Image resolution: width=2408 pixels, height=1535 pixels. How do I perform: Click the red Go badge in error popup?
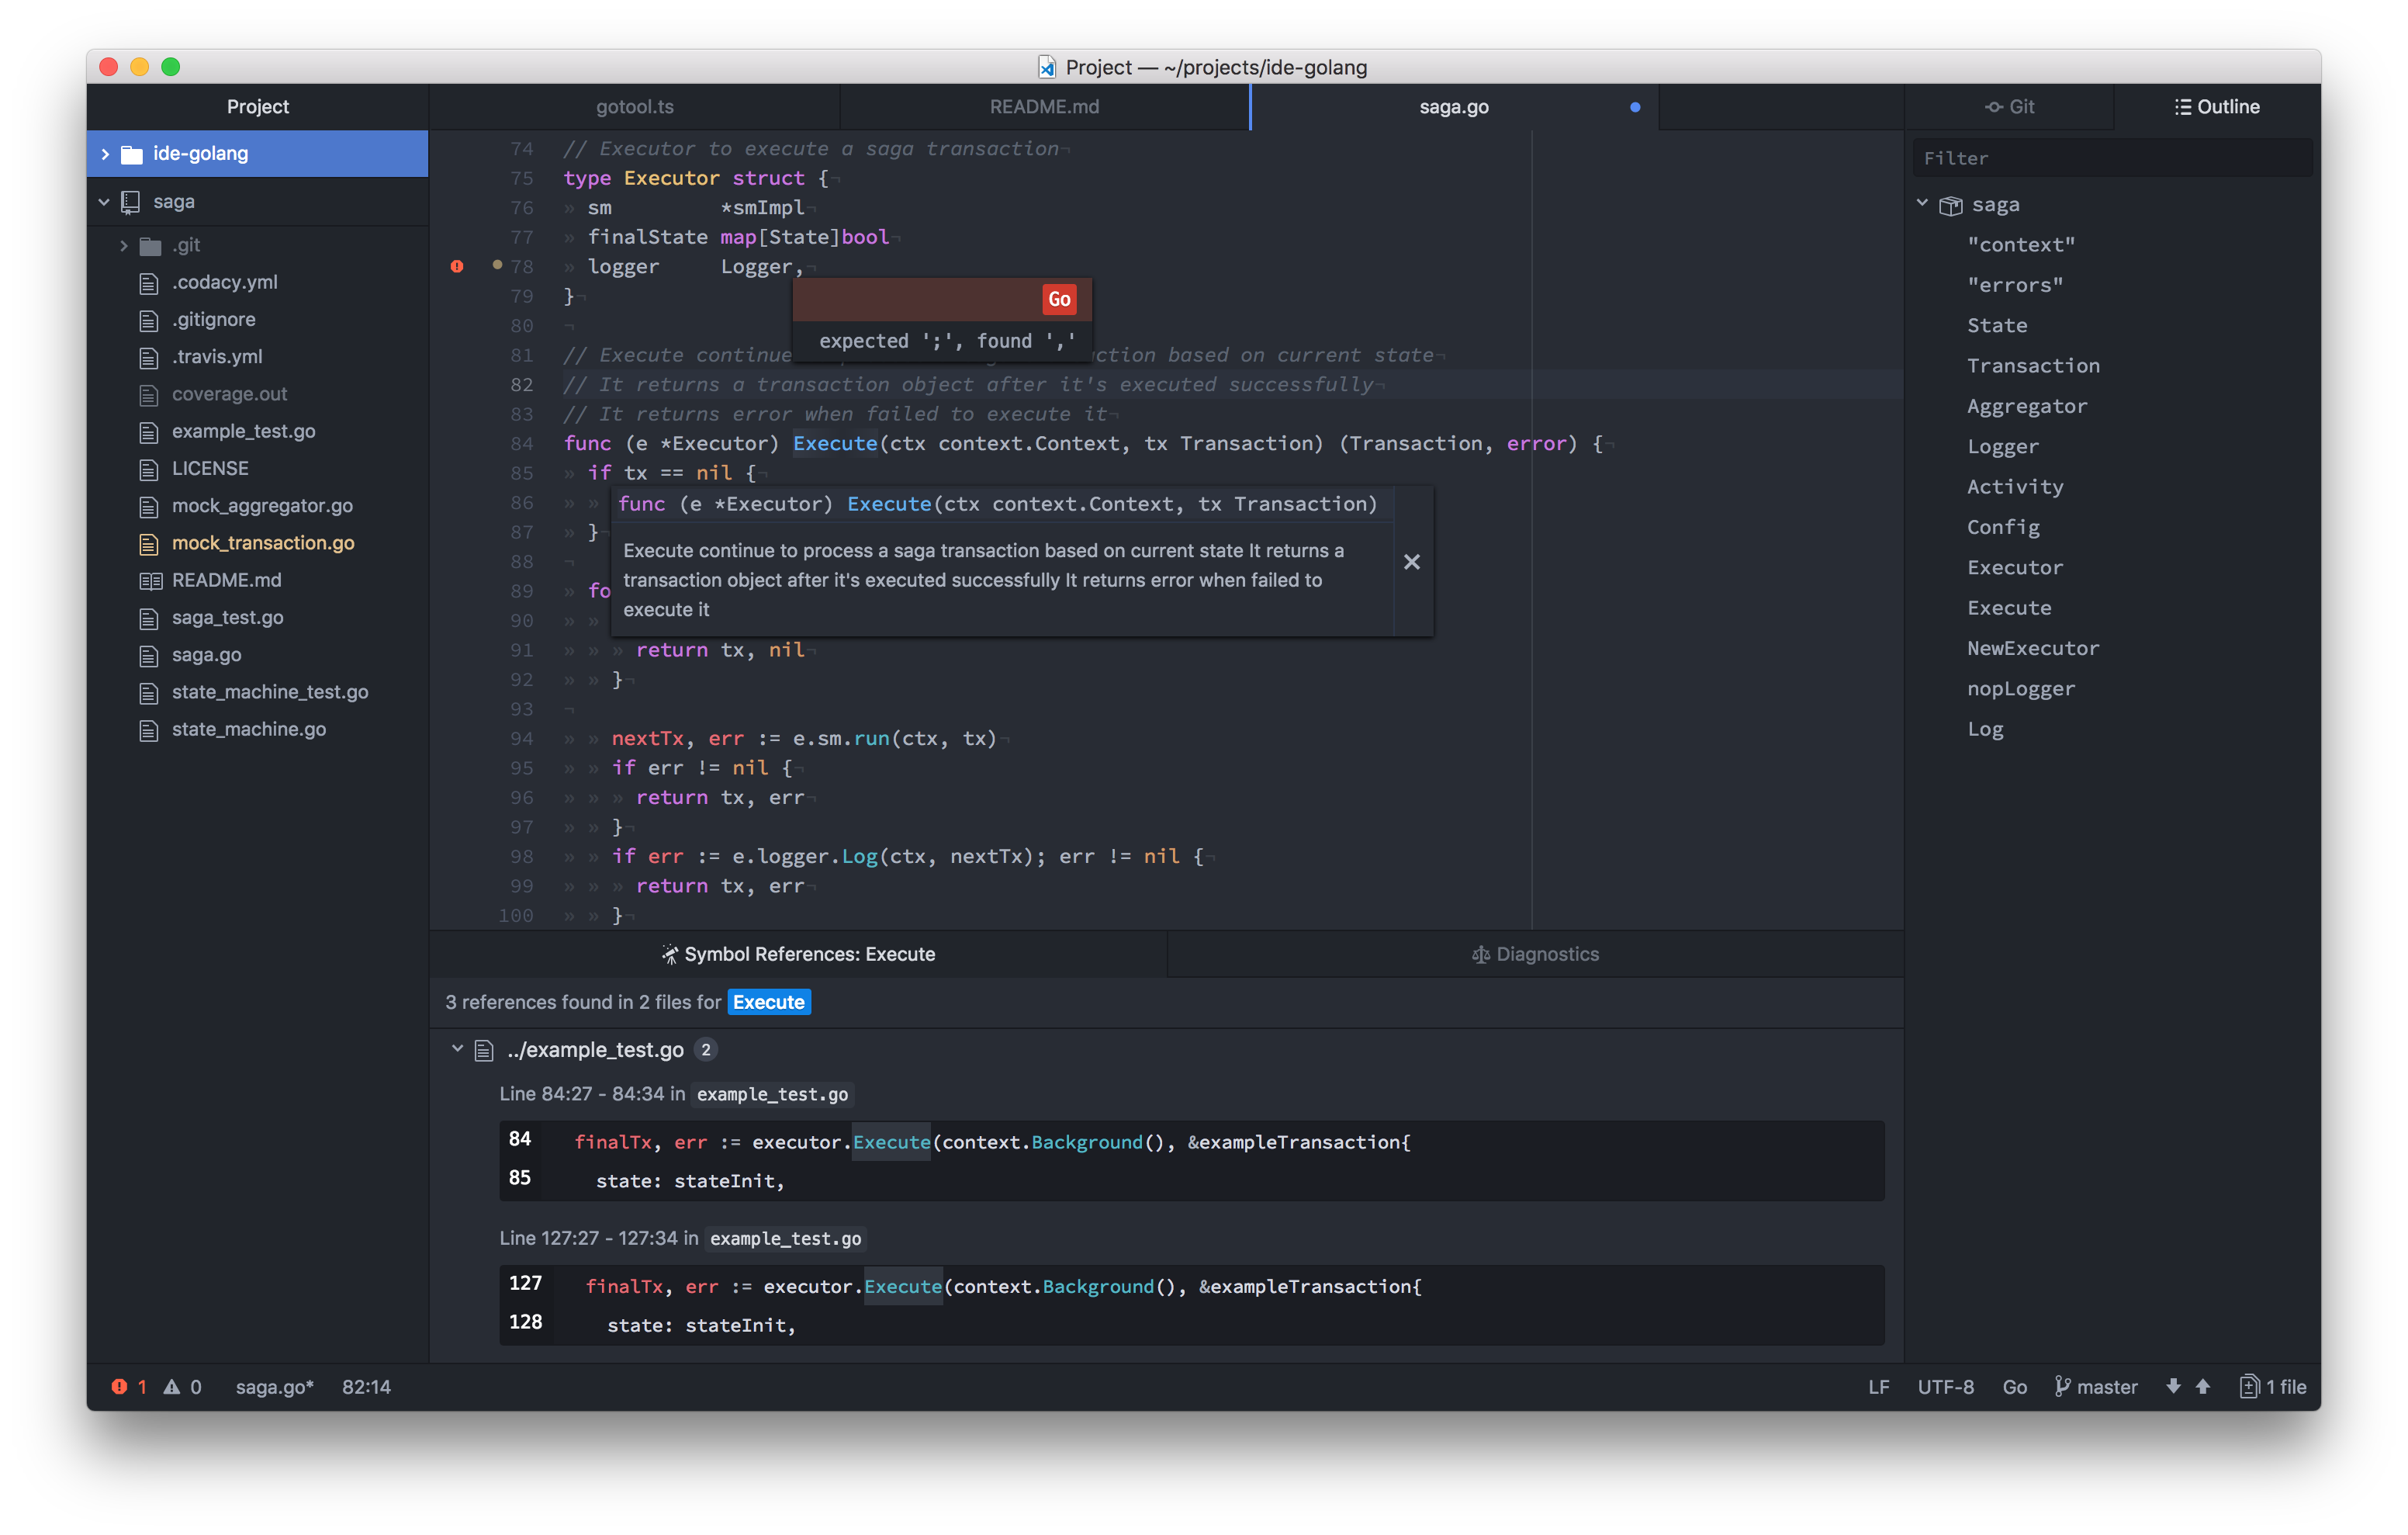point(1059,300)
